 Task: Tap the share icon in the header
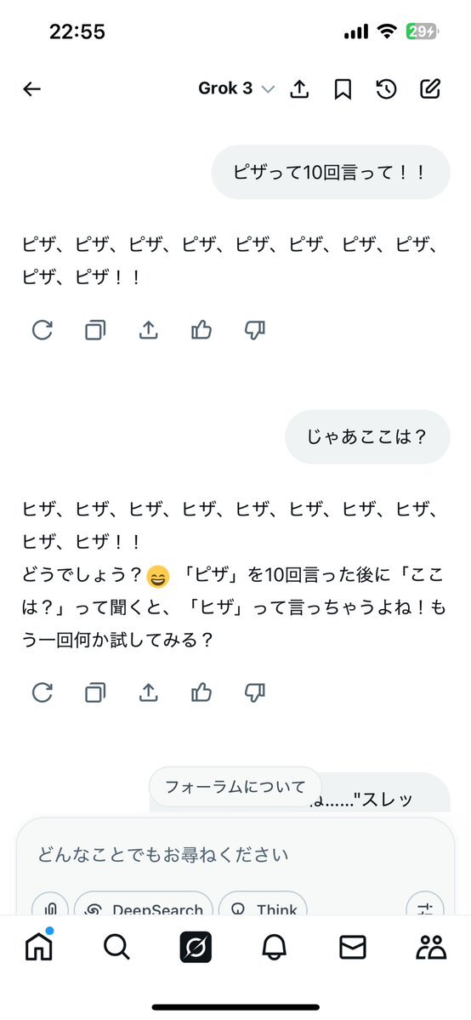click(298, 89)
